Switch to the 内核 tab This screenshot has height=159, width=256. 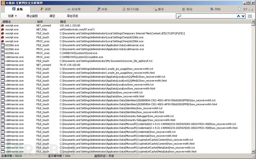pyautogui.click(x=102, y=9)
